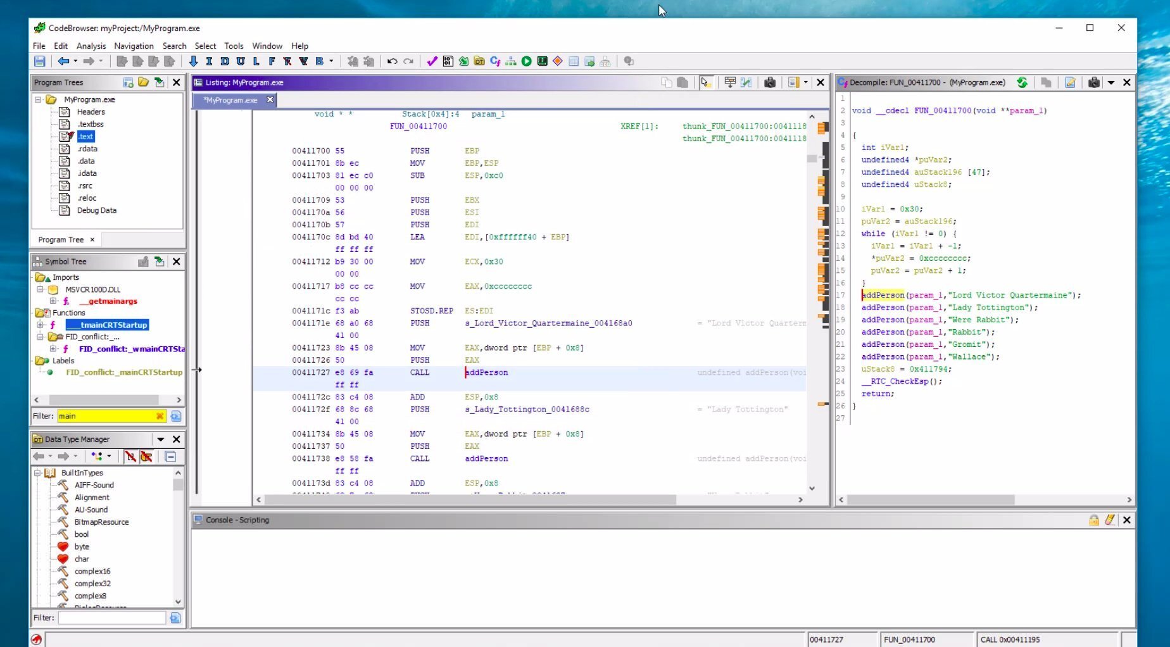This screenshot has height=647, width=1170.
Task: Collapse the MSVCR100D.DLL tree node
Action: [x=40, y=289]
